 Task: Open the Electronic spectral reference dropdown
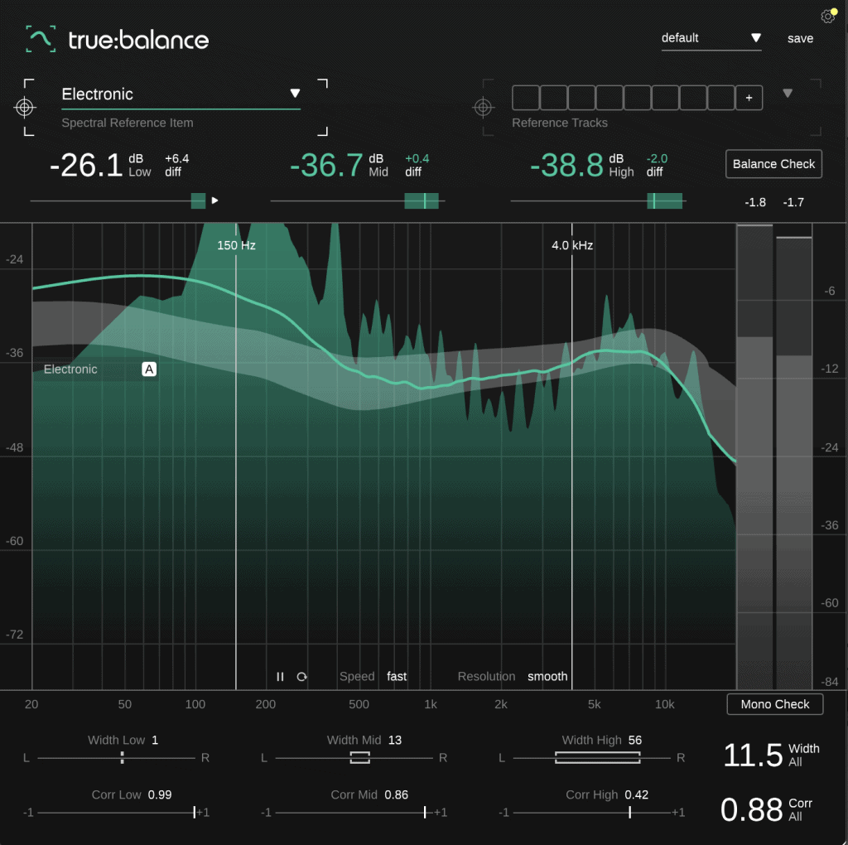coord(295,94)
